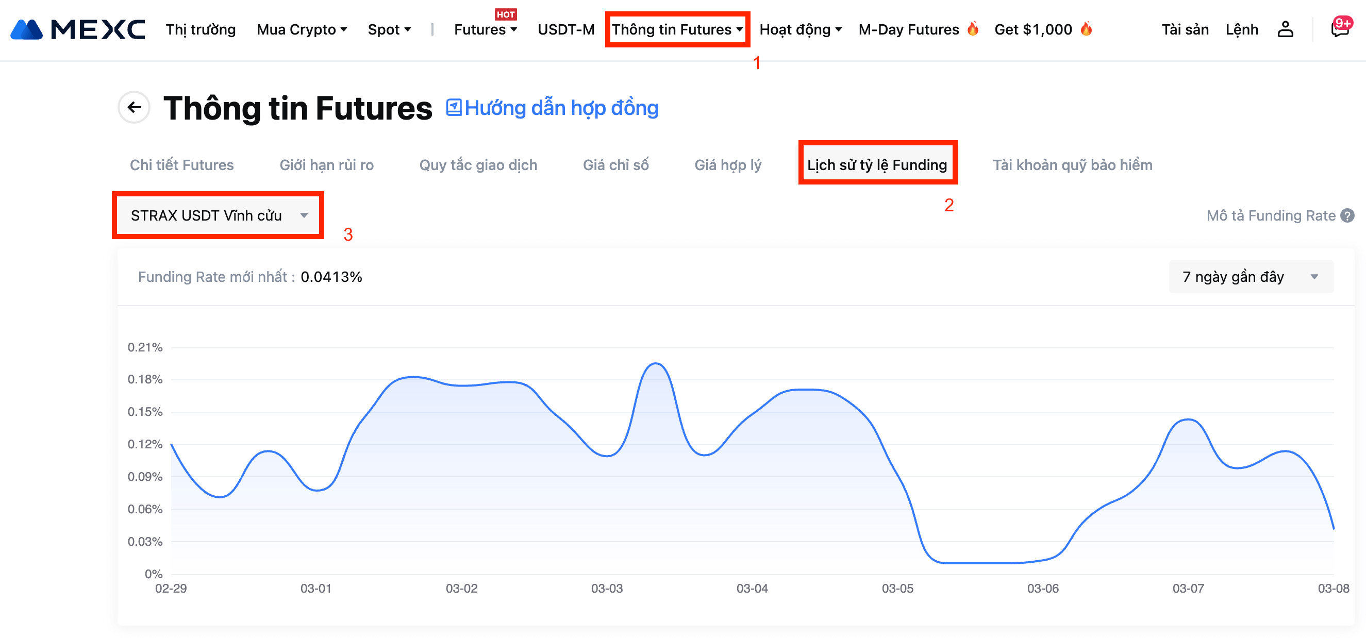Screen dimensions: 1366x638
Task: Open Hướng dẫn hợp đồng link
Action: tap(561, 108)
